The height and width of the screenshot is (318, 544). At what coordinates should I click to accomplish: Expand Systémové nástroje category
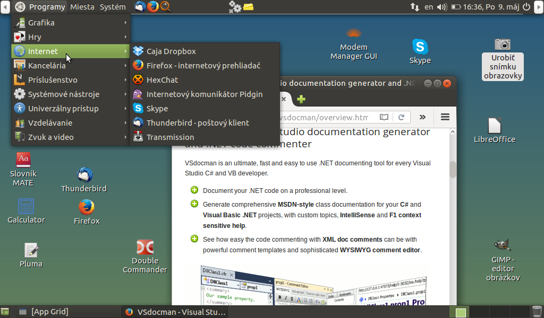[x=71, y=94]
